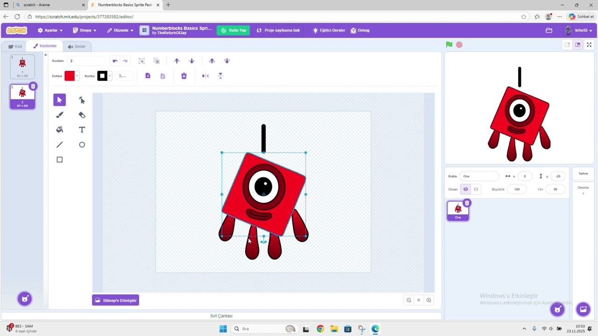The height and width of the screenshot is (336, 598).
Task: Show the sprite with eye icon
Action: coord(465,189)
